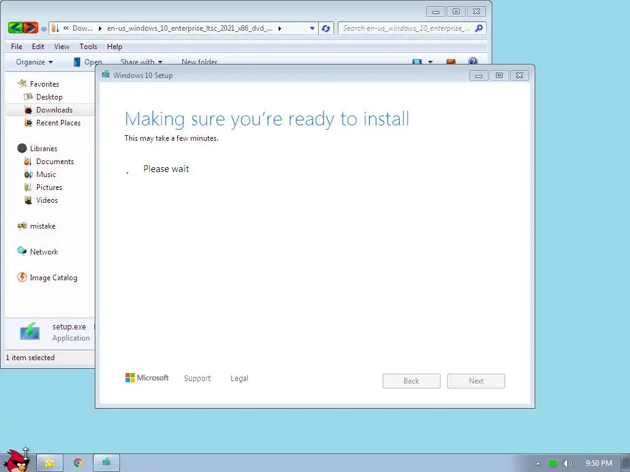Image resolution: width=630 pixels, height=472 pixels.
Task: Click the search field magnifier icon
Action: point(479,28)
